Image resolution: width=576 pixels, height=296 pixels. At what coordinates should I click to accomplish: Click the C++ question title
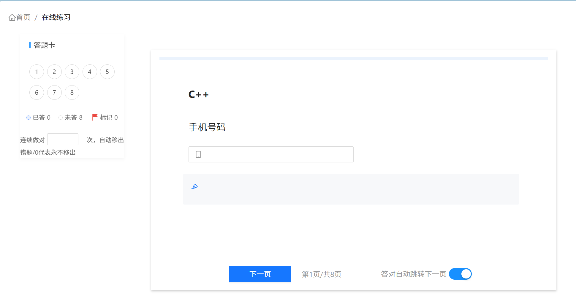pos(198,95)
